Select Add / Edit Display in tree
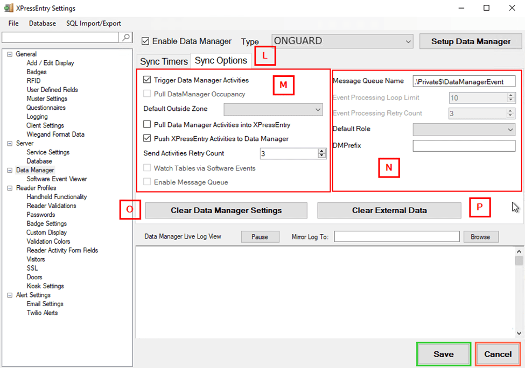This screenshot has width=525, height=368. pos(50,63)
